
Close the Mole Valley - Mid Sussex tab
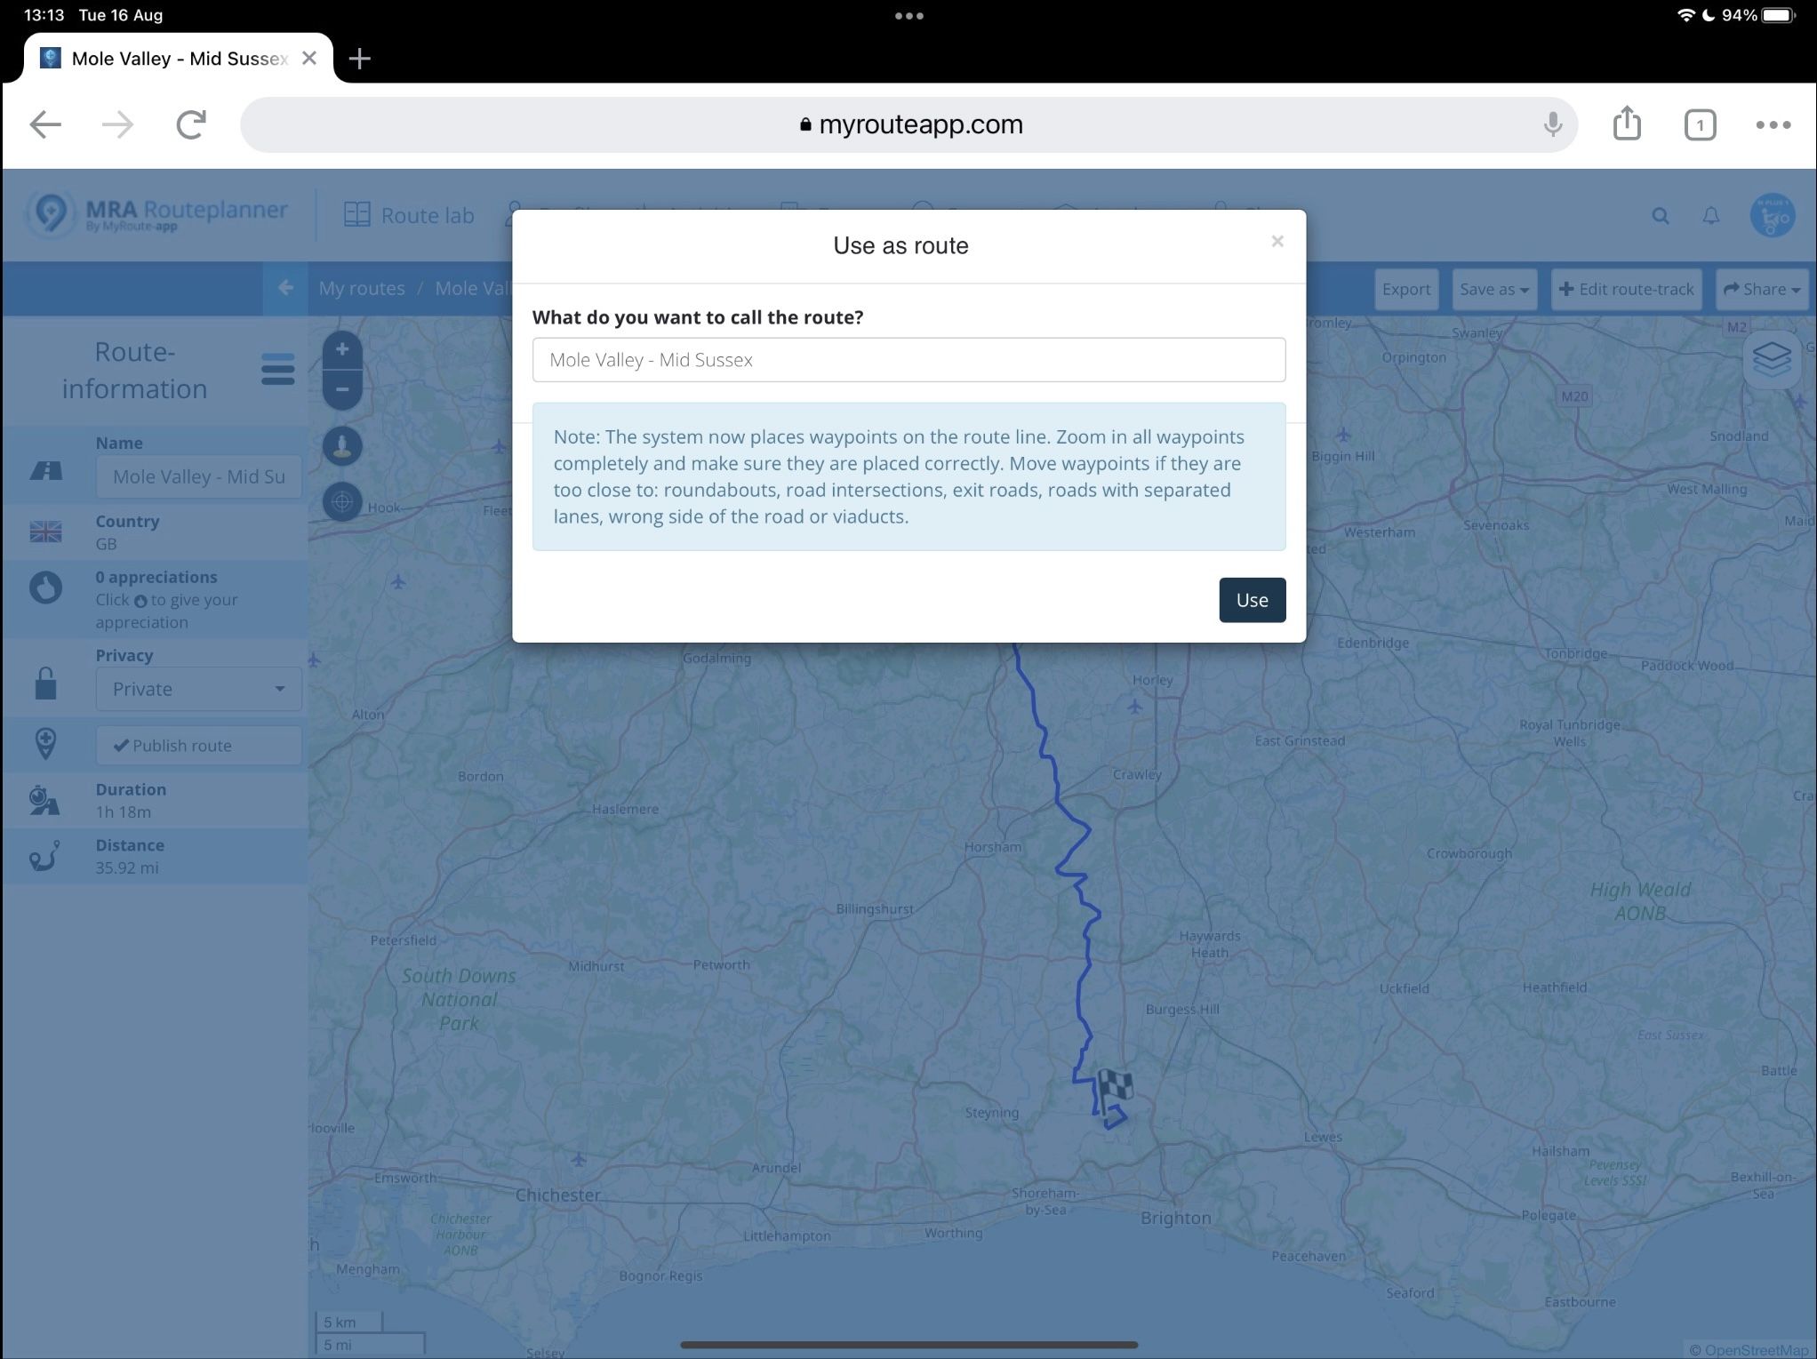coord(309,59)
